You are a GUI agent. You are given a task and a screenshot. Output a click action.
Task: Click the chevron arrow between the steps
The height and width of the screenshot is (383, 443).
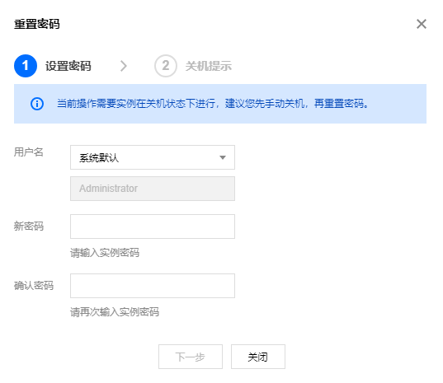tap(124, 66)
